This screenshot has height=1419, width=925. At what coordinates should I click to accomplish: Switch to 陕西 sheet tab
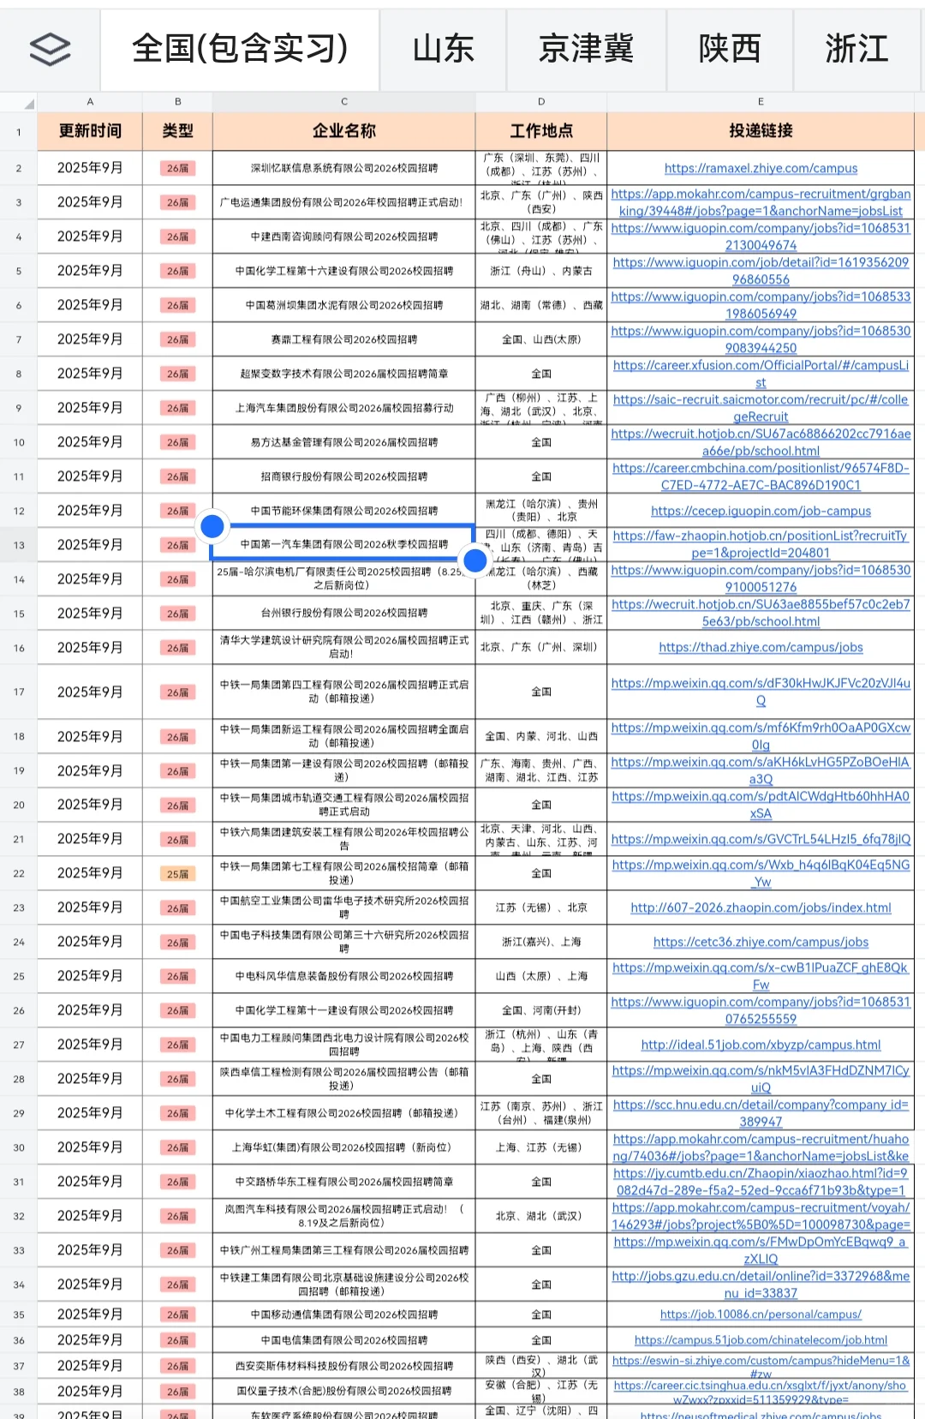click(x=730, y=49)
